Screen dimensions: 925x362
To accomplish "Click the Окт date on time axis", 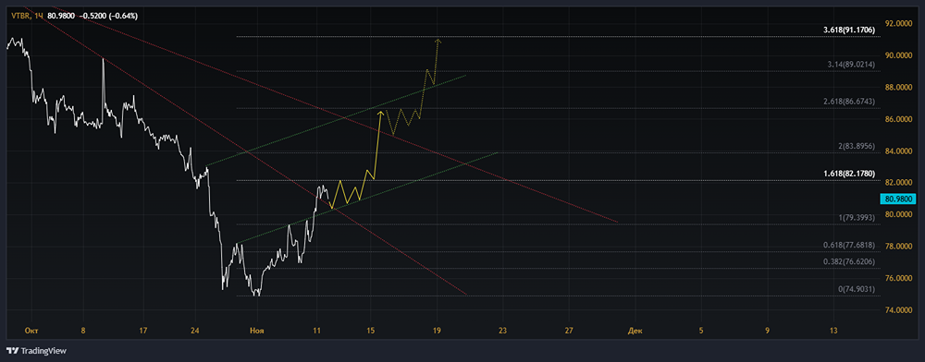I will pyautogui.click(x=31, y=331).
